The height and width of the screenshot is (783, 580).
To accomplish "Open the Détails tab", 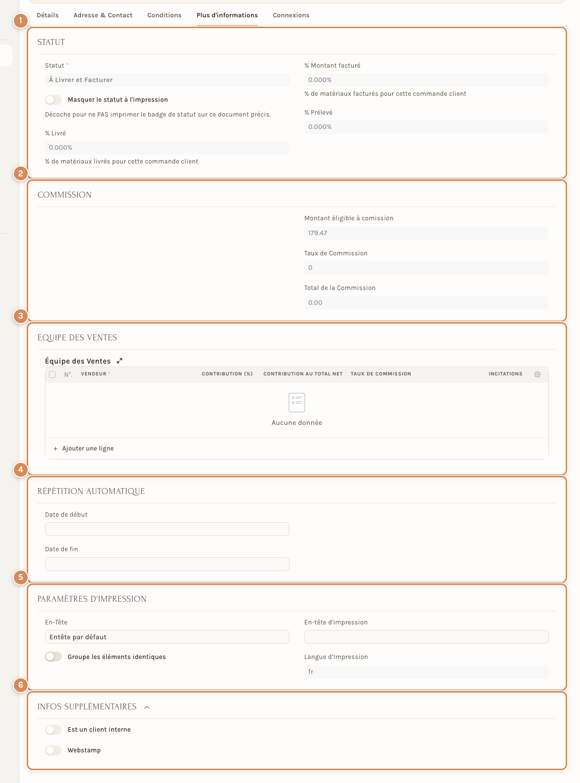I will coord(47,15).
